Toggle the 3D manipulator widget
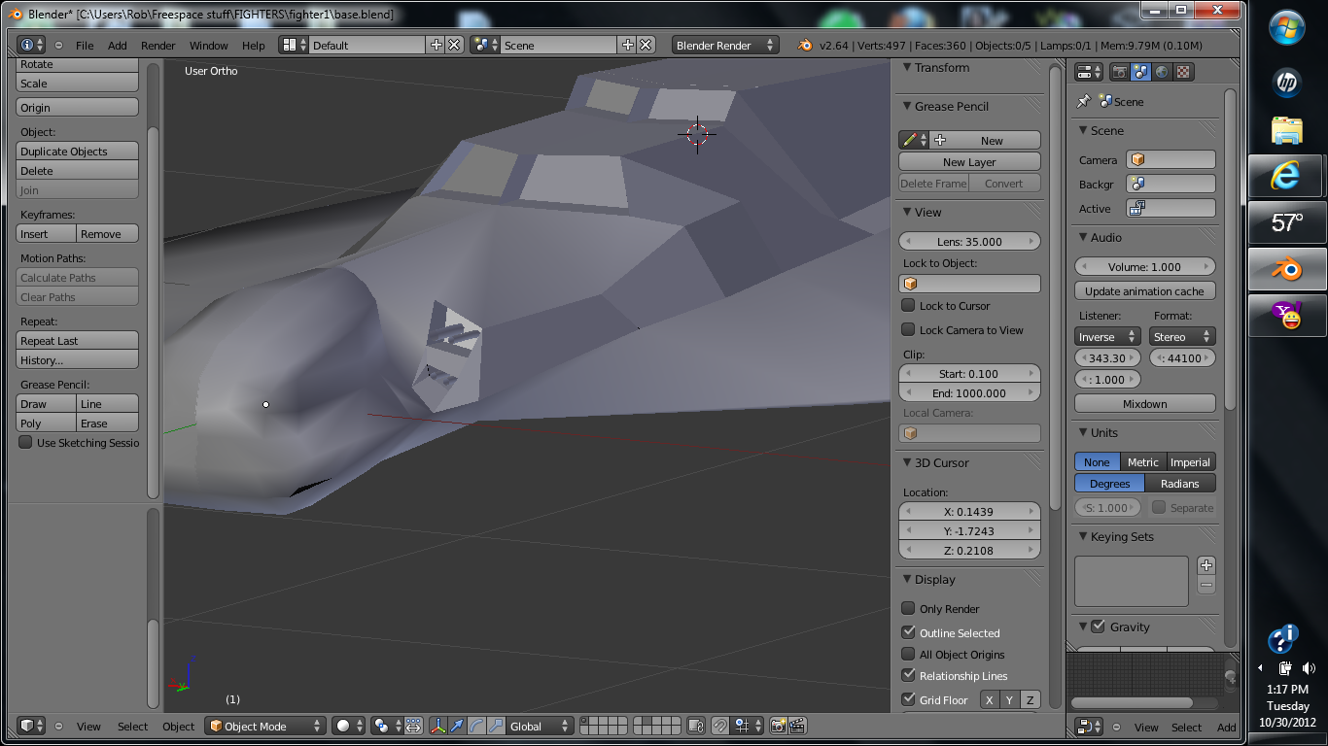 [438, 726]
